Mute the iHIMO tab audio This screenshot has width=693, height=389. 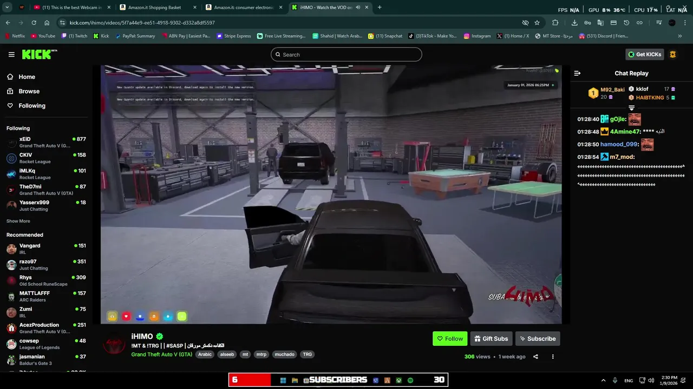point(358,8)
